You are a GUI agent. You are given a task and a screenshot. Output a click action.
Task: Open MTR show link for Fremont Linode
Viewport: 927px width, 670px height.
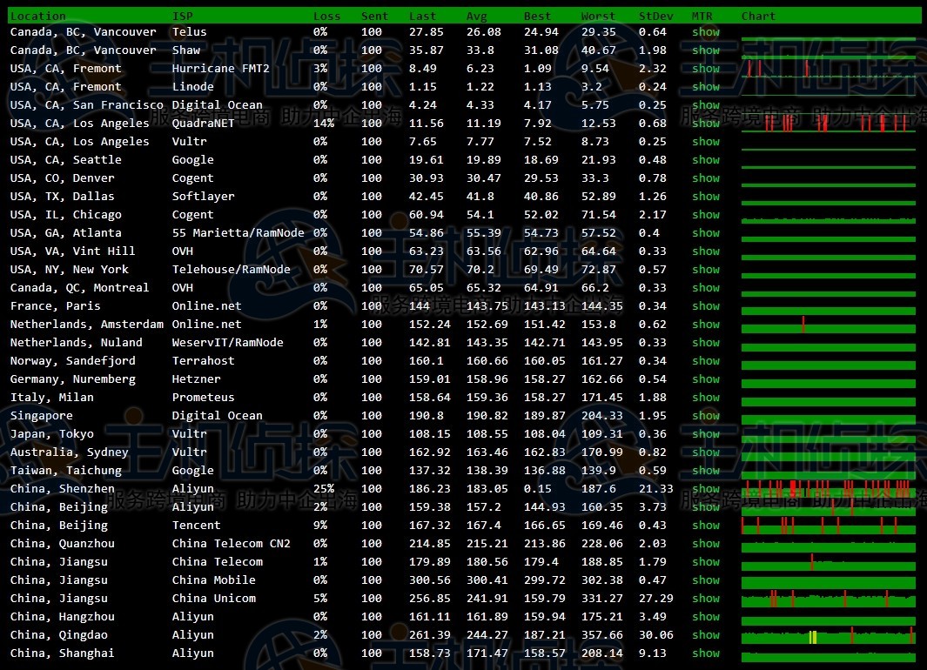click(x=706, y=87)
